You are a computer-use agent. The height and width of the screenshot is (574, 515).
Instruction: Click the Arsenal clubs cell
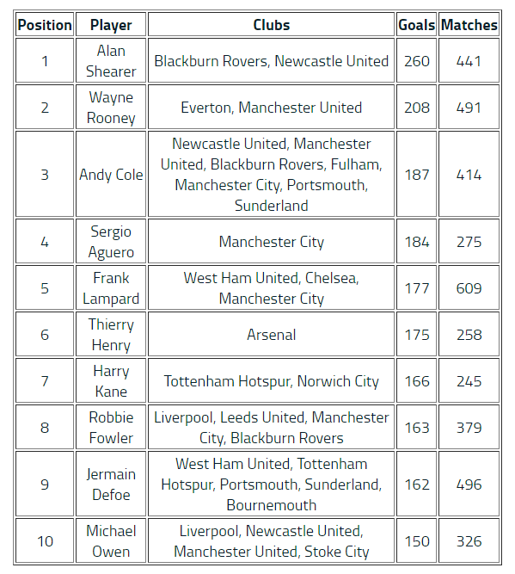[x=271, y=334]
